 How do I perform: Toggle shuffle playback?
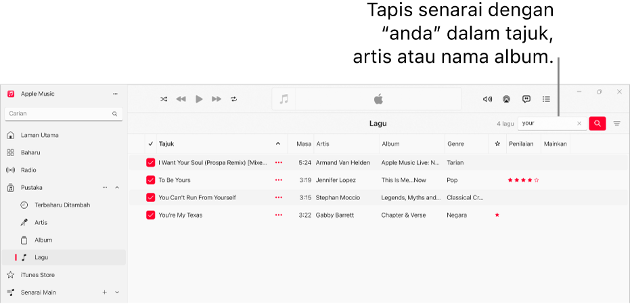pyautogui.click(x=164, y=99)
